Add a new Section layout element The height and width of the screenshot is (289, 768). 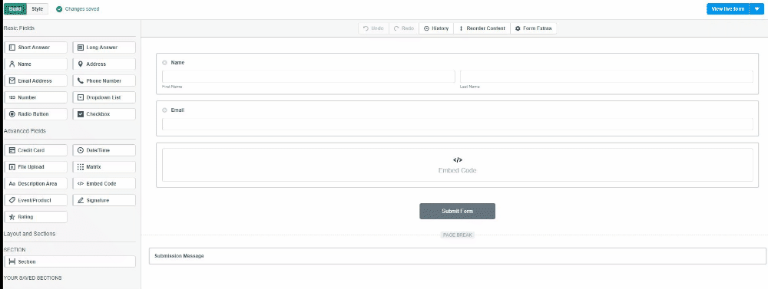[x=70, y=261]
